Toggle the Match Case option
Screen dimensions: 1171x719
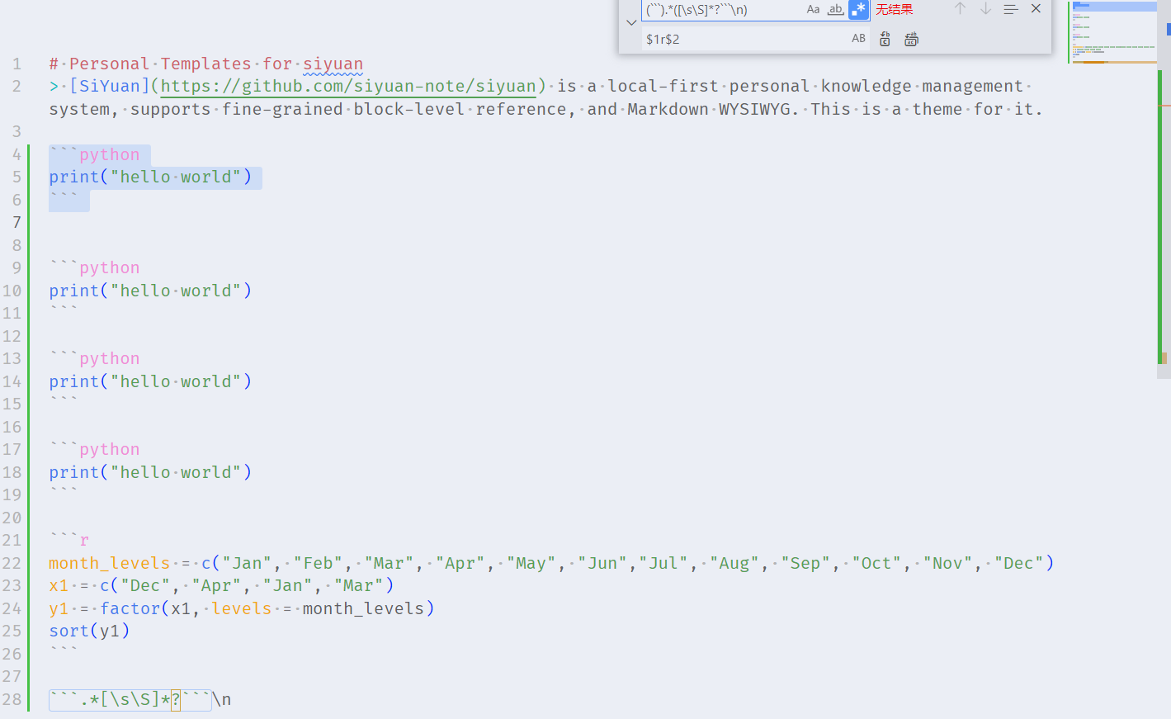coord(813,10)
